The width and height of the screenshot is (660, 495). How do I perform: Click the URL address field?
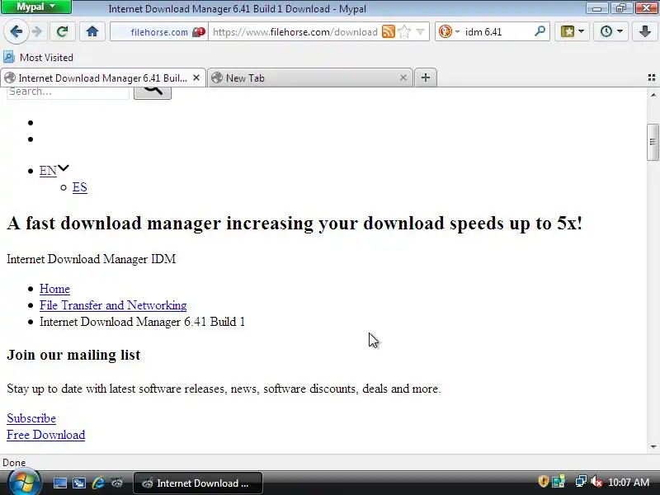[295, 32]
